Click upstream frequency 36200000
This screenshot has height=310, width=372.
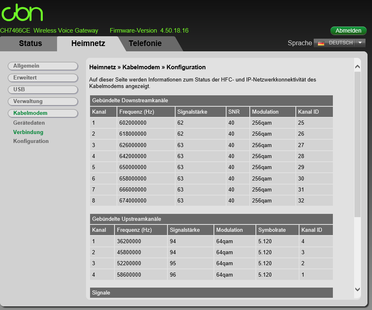[129, 241]
